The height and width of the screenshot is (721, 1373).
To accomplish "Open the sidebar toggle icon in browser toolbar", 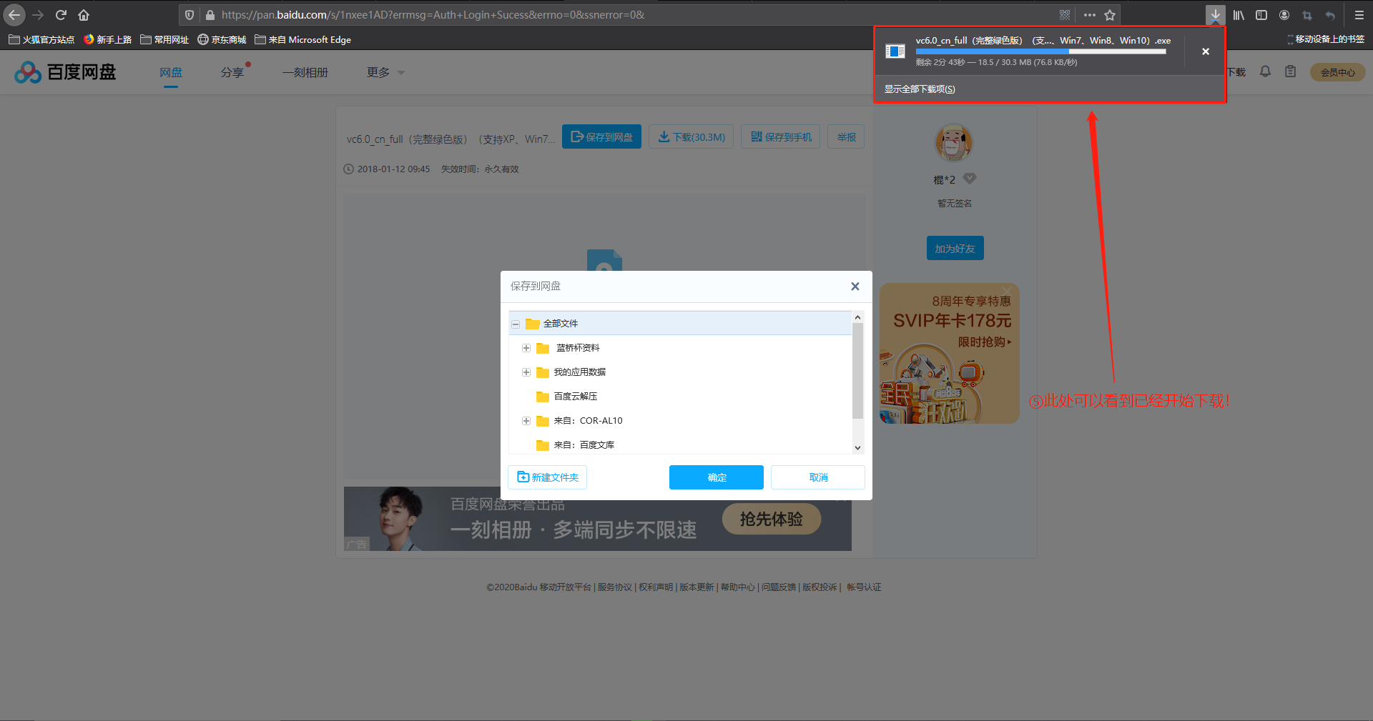I will [x=1261, y=14].
